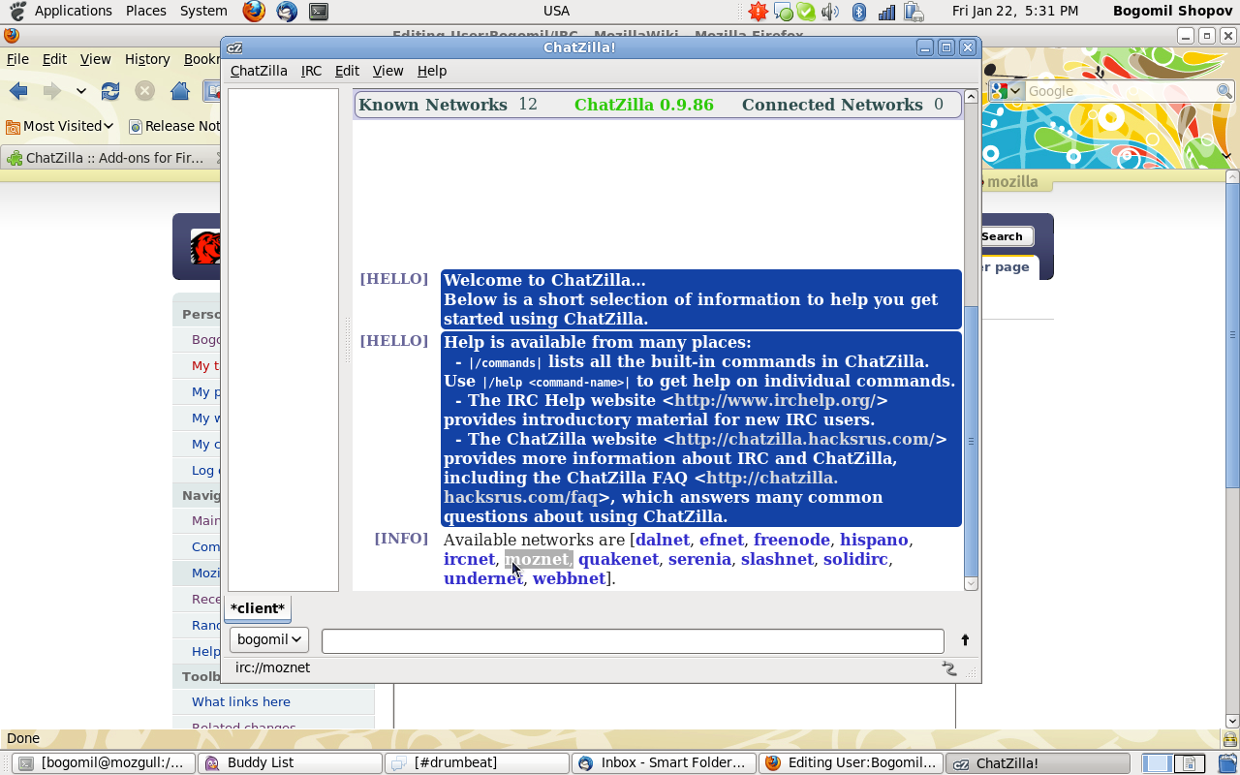Open What links here wiki link
This screenshot has height=775, width=1240.
pos(241,701)
